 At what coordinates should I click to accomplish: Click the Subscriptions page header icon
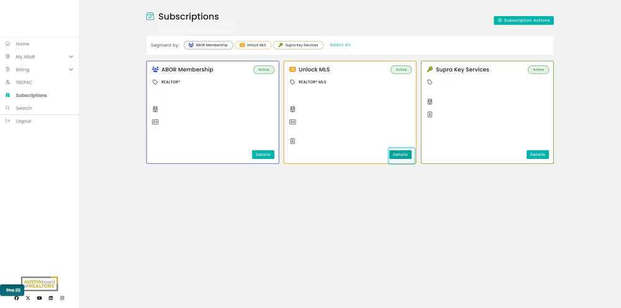[x=150, y=16]
